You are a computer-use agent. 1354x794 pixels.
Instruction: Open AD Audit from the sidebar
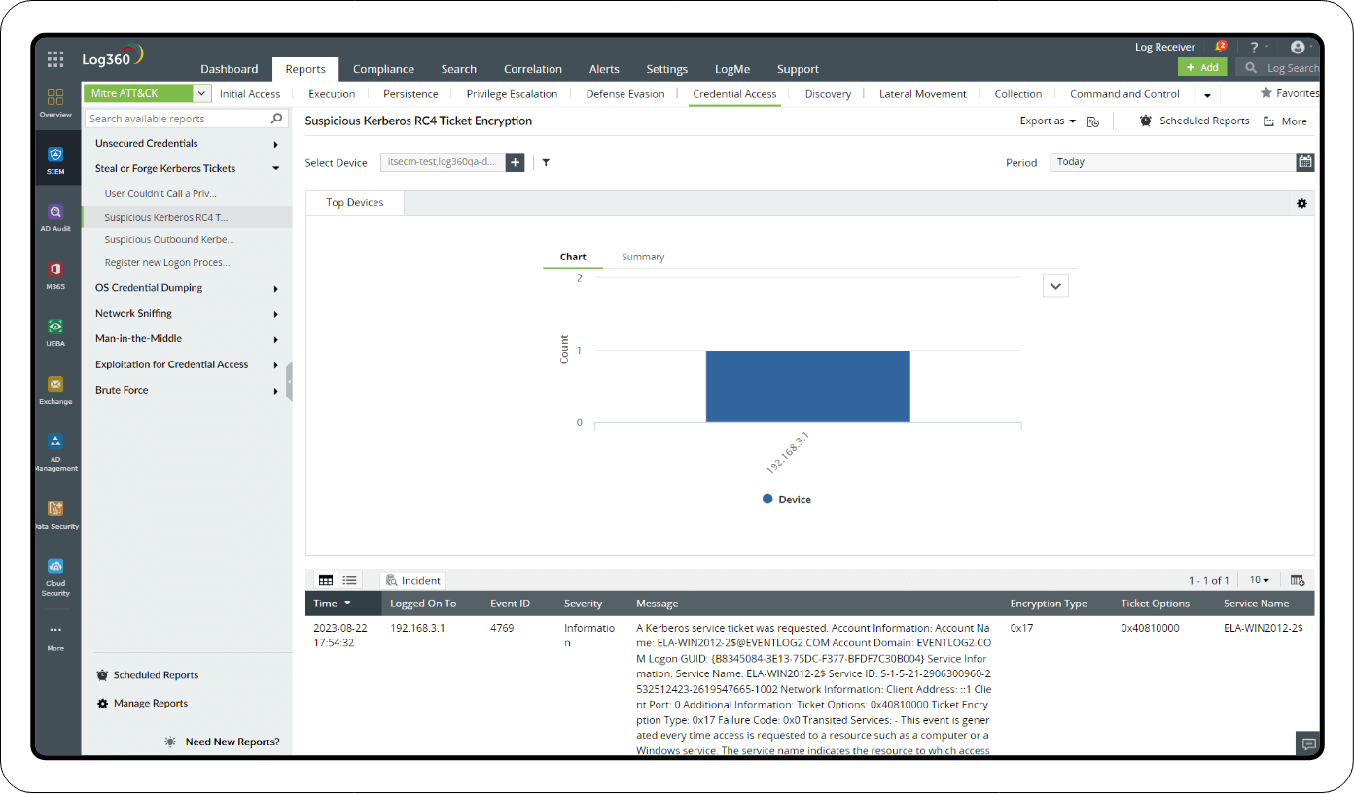(x=55, y=217)
